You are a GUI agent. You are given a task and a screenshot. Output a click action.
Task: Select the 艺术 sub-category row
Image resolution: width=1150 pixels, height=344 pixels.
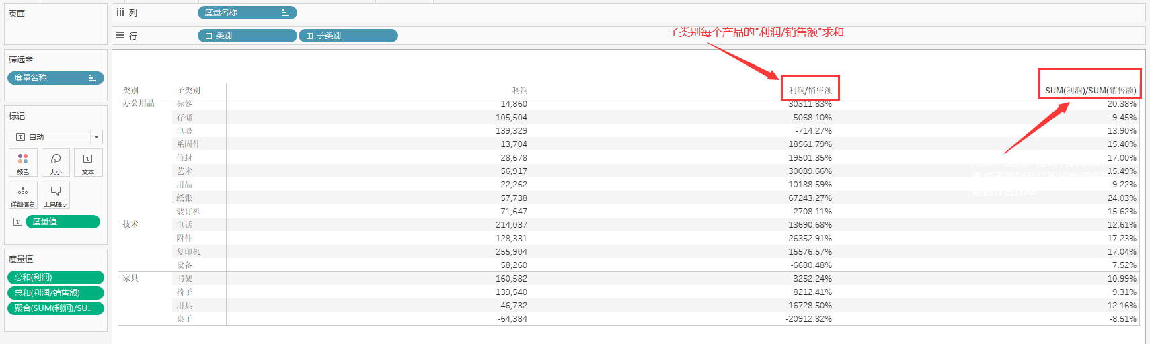pyautogui.click(x=184, y=171)
